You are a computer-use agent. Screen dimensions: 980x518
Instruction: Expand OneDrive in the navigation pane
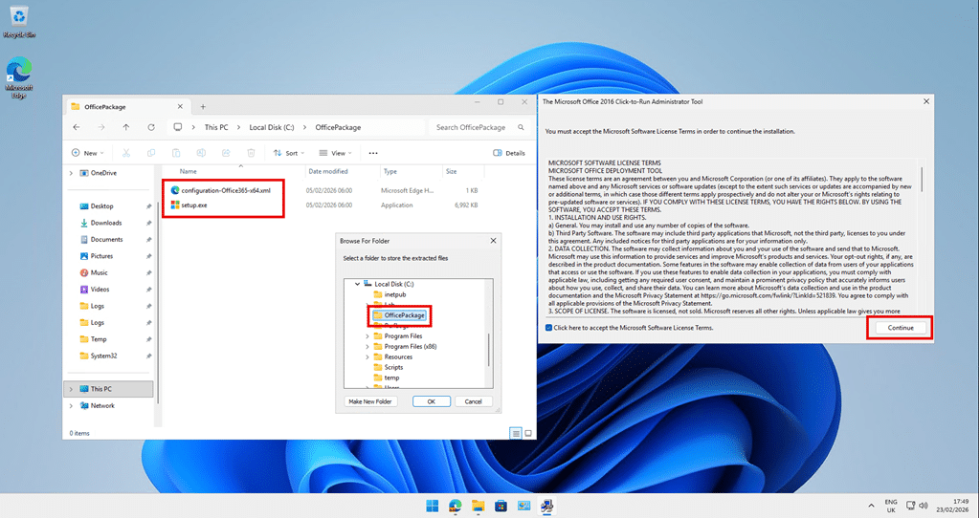click(71, 173)
